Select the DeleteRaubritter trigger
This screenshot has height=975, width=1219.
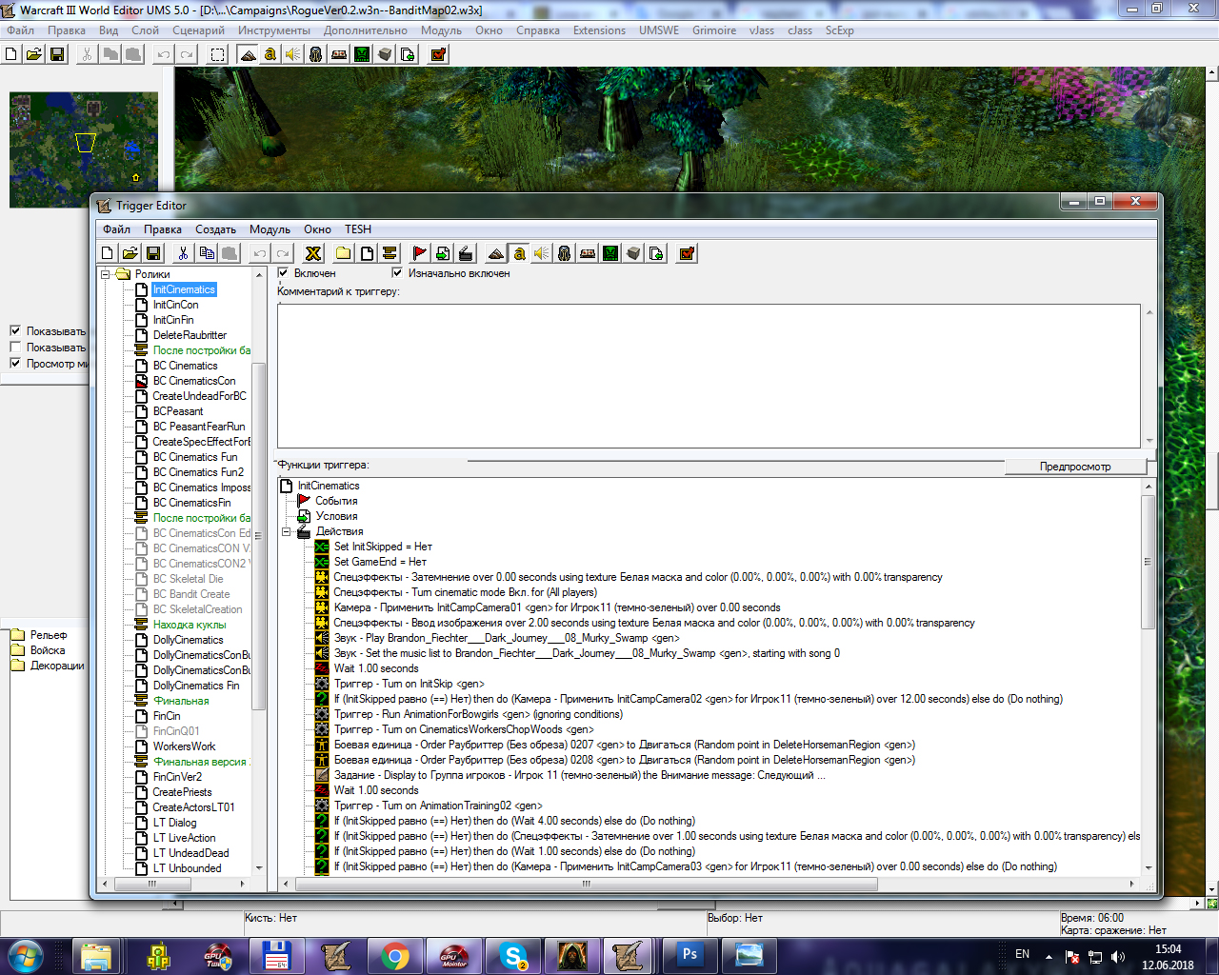point(190,335)
